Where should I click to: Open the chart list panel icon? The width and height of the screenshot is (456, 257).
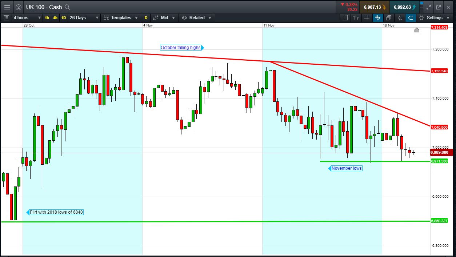click(x=6, y=17)
